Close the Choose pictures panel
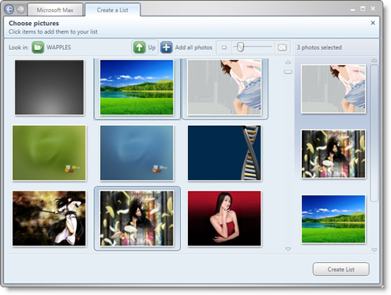The height and width of the screenshot is (295, 391). (x=373, y=23)
